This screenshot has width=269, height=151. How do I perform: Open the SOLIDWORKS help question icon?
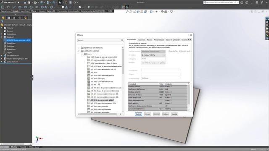[247, 3]
